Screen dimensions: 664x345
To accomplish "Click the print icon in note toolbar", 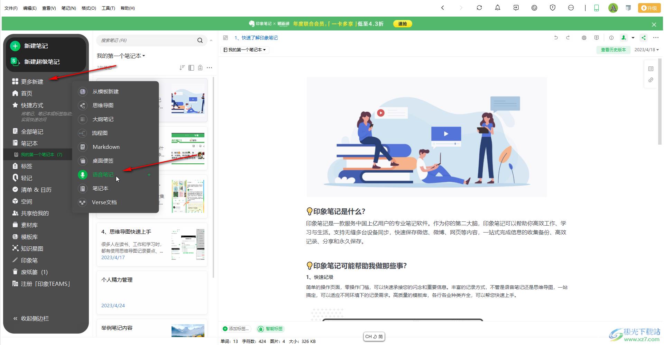I will [584, 38].
